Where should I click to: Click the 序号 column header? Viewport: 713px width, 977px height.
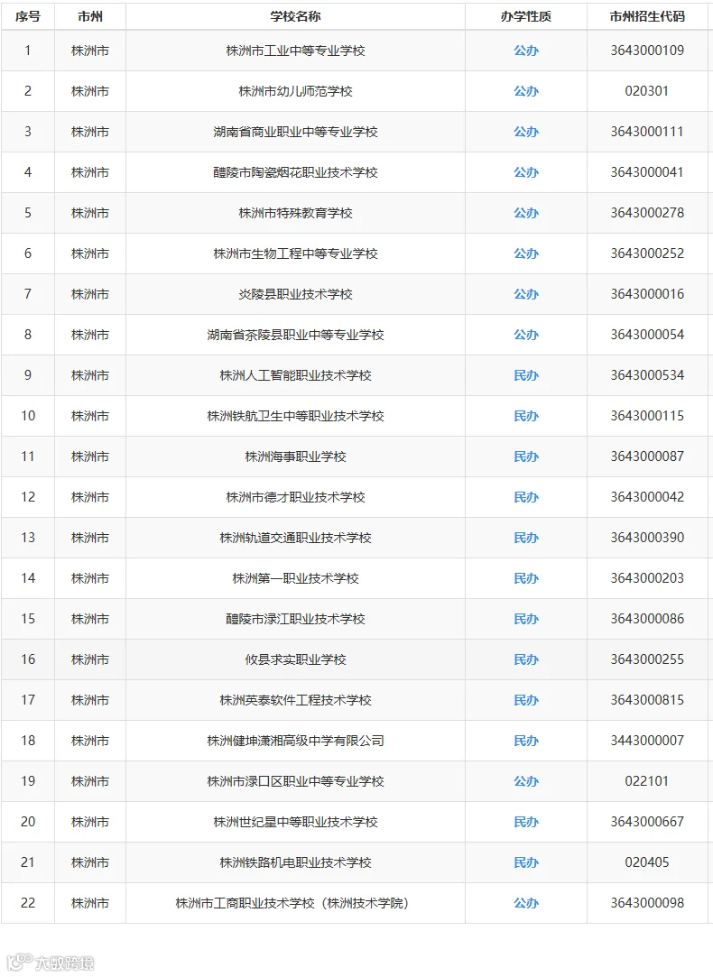[x=28, y=17]
